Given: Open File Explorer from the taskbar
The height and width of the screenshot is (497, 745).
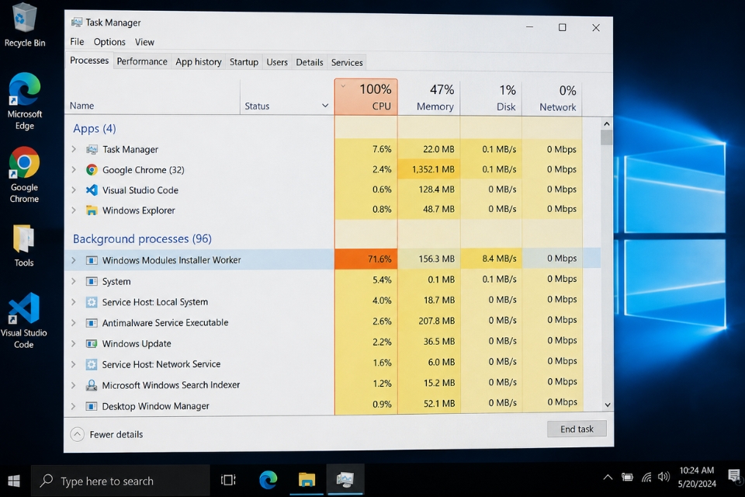Looking at the screenshot, I should 307,481.
